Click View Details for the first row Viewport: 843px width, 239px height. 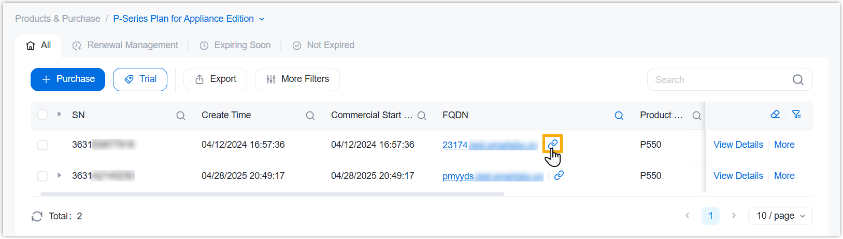point(738,145)
